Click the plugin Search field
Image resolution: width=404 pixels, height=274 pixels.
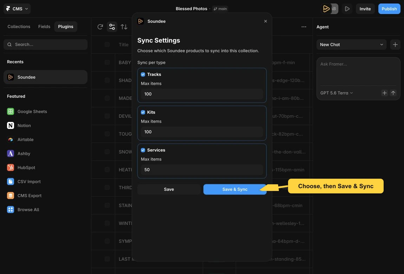46,44
